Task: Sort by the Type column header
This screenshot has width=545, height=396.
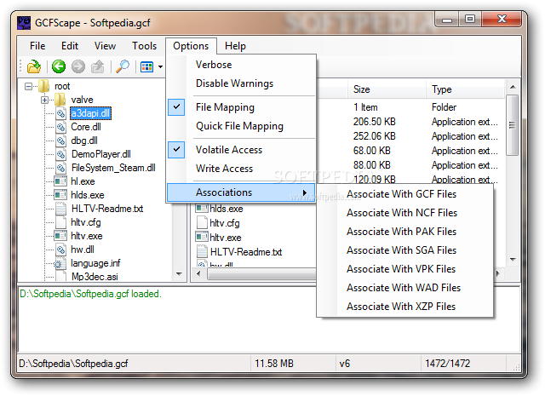Action: click(x=465, y=89)
